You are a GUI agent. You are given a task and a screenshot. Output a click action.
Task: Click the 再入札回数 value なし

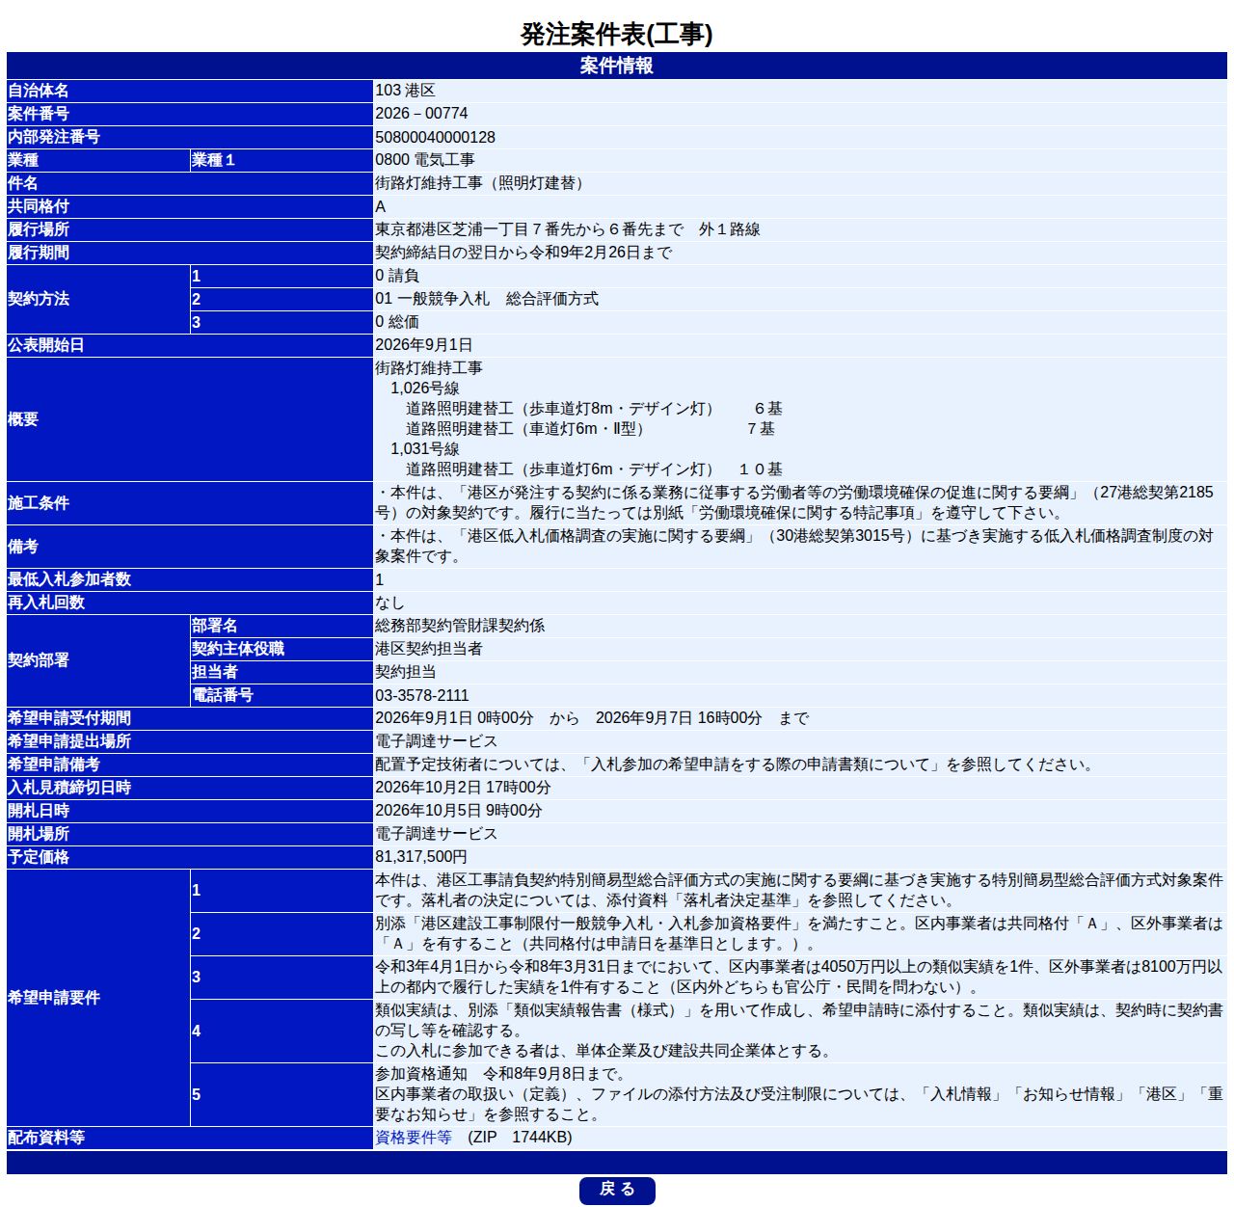[x=390, y=603]
